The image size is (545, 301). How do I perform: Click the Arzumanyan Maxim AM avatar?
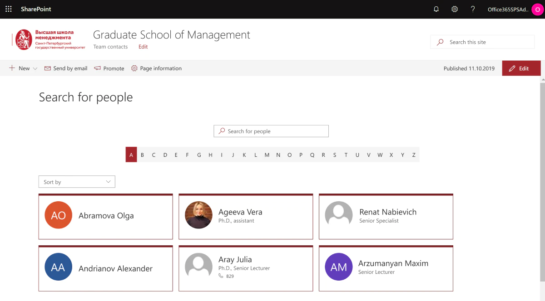tap(339, 267)
